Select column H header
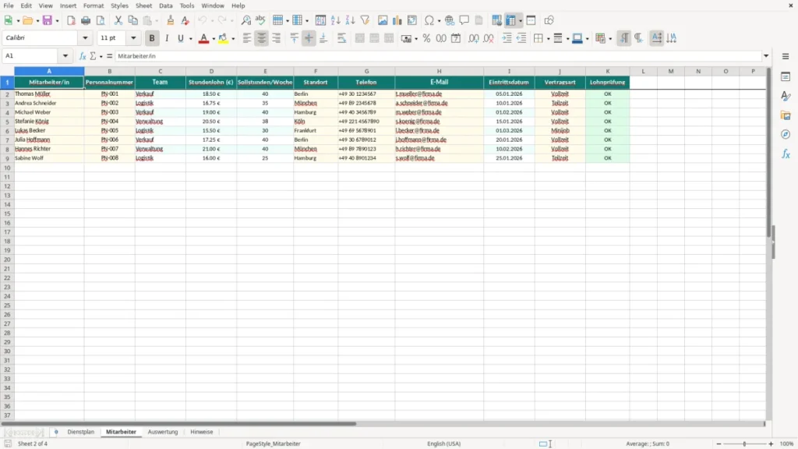The height and width of the screenshot is (449, 798). (x=440, y=71)
